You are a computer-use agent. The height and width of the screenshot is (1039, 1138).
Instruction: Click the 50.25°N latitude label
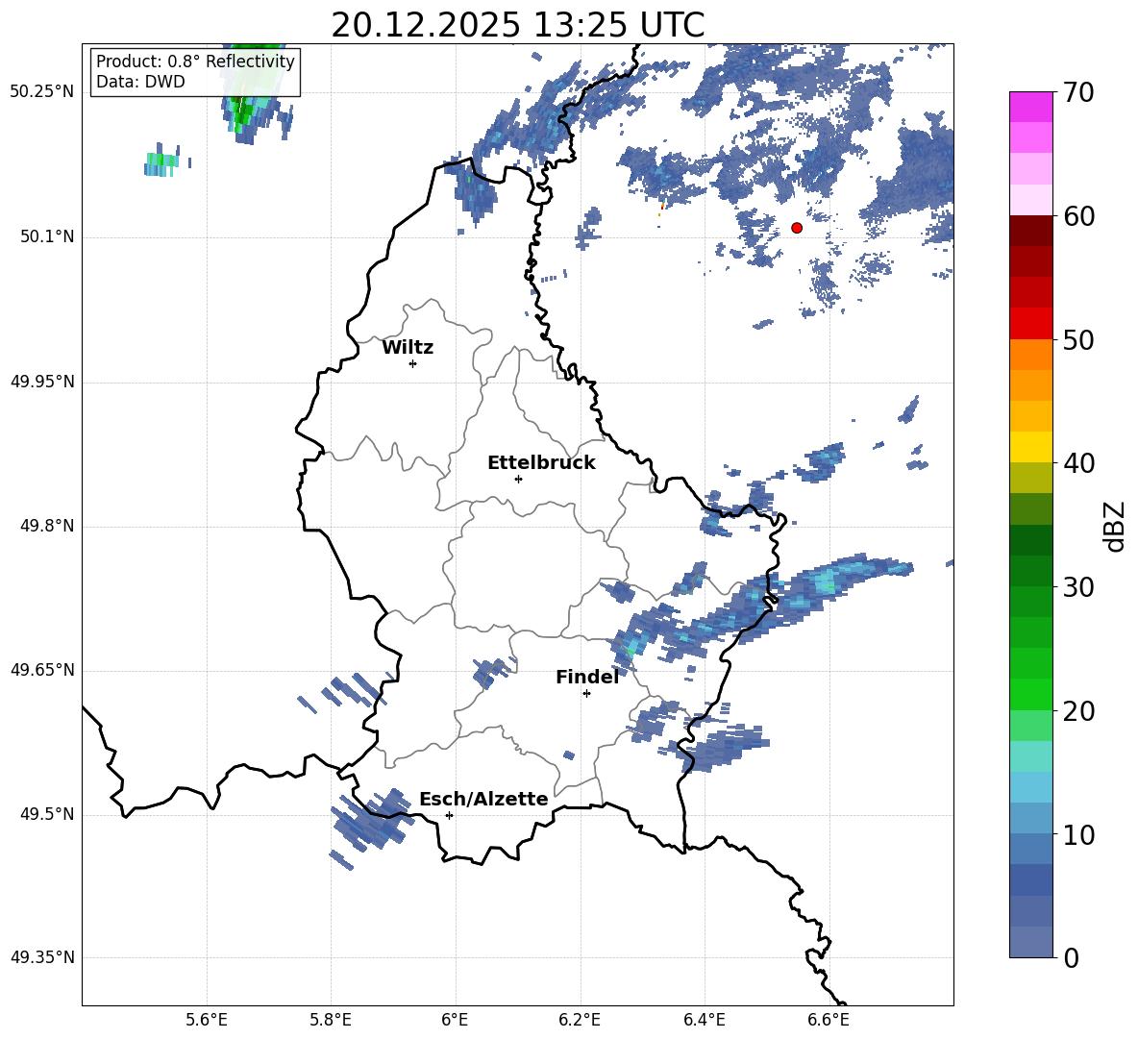tap(42, 92)
